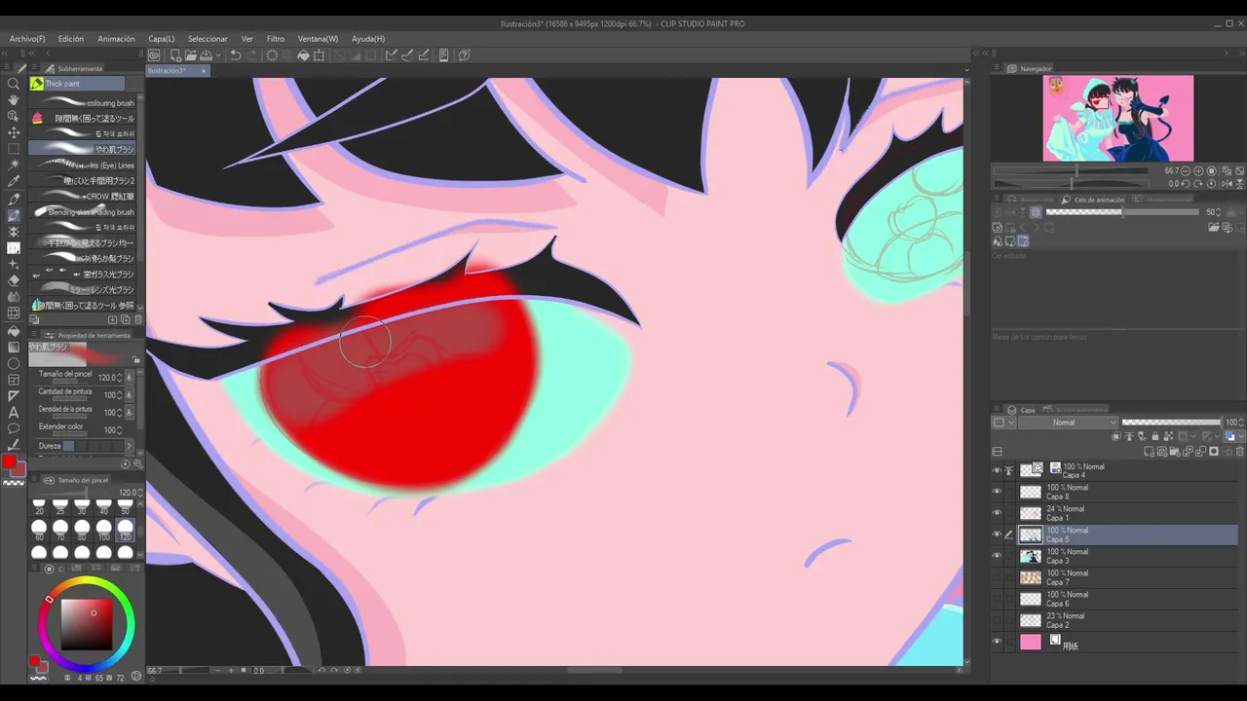Select the rectangular Selection marquee tool

click(14, 149)
